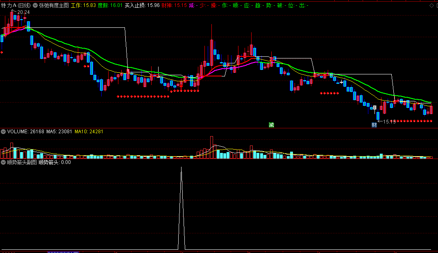The height and width of the screenshot is (253, 438).
Task: Click the green 顺 indicator label in header
Action: pos(237,5)
